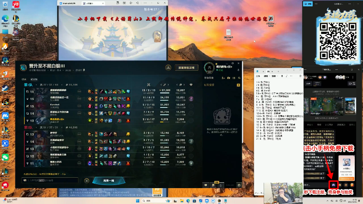Switch to the 总览 overview tab

24,79
